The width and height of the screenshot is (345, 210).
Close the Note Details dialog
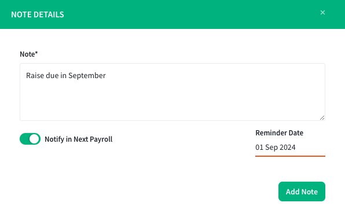click(x=322, y=13)
